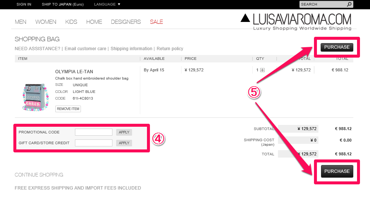Open the WOMEN menu
The image size is (370, 197).
[46, 22]
